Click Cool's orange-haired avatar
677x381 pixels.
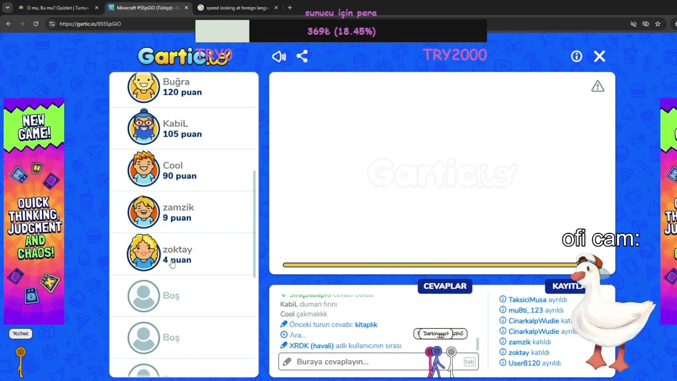pyautogui.click(x=143, y=169)
